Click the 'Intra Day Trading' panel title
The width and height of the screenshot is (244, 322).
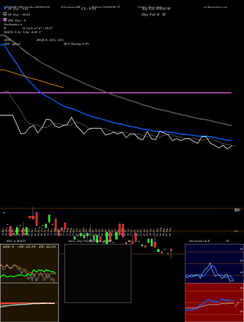click(81, 241)
